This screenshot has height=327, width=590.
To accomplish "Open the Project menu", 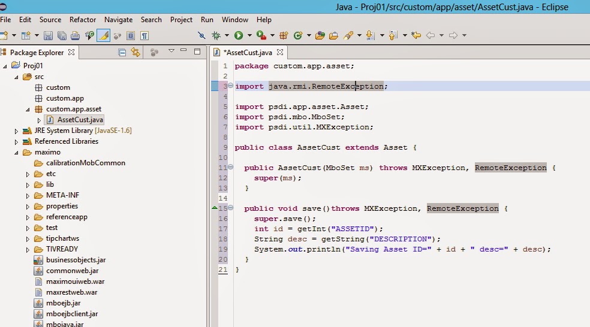I will [181, 20].
